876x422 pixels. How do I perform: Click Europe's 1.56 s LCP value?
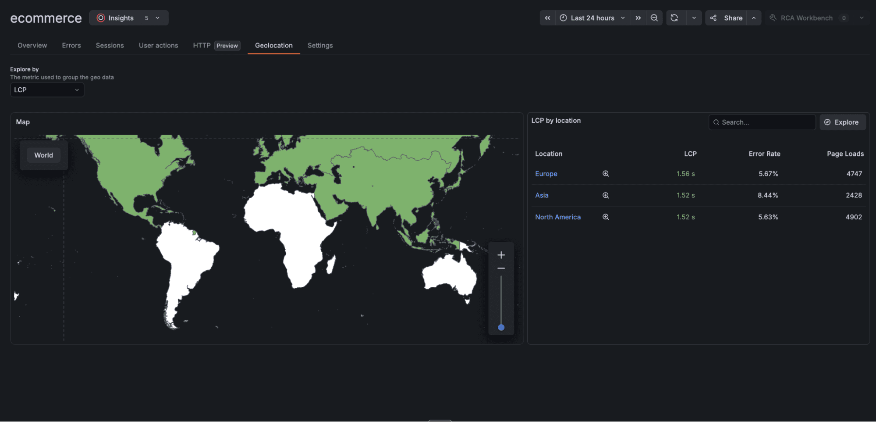[x=685, y=174]
